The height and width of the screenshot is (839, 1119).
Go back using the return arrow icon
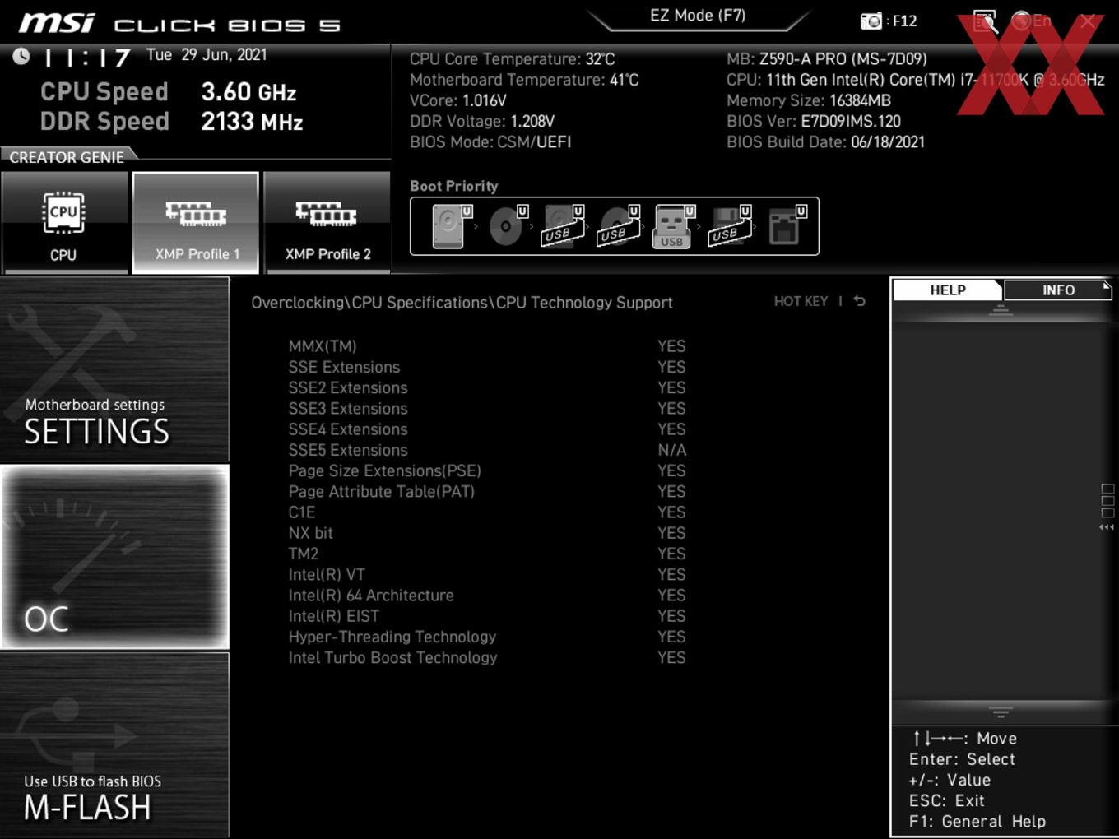click(x=860, y=301)
